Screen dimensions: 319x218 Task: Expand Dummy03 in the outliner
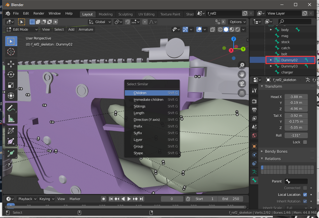point(271,66)
